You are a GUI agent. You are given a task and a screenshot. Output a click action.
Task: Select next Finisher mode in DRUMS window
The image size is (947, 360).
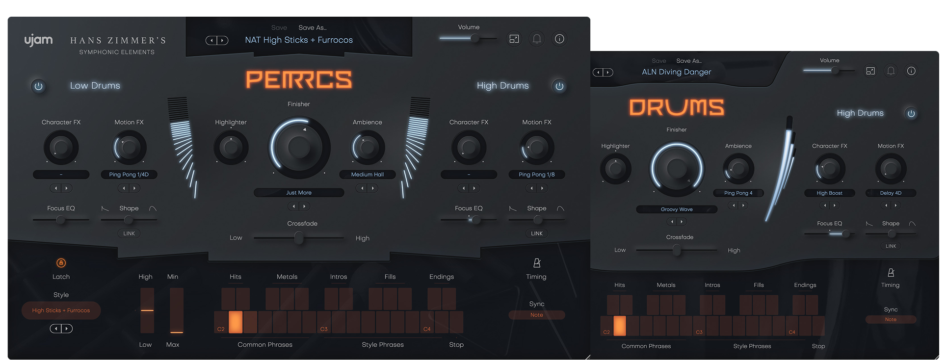tap(682, 222)
